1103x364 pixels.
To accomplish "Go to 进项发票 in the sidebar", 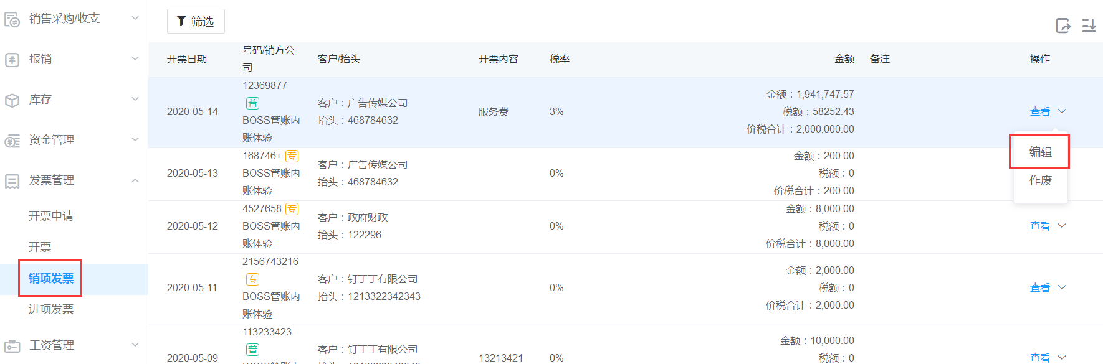I will (51, 309).
